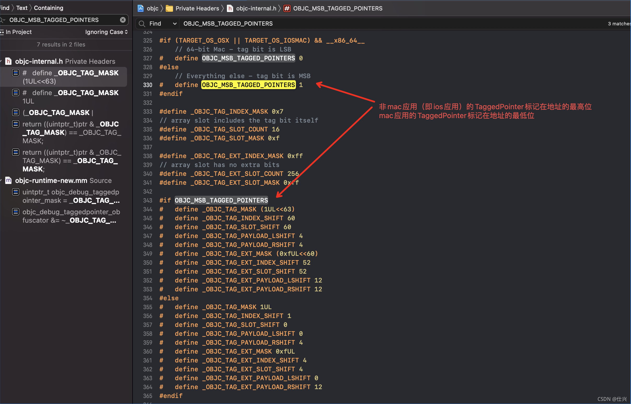
Task: Click line number 343 in gutter
Action: pos(147,200)
